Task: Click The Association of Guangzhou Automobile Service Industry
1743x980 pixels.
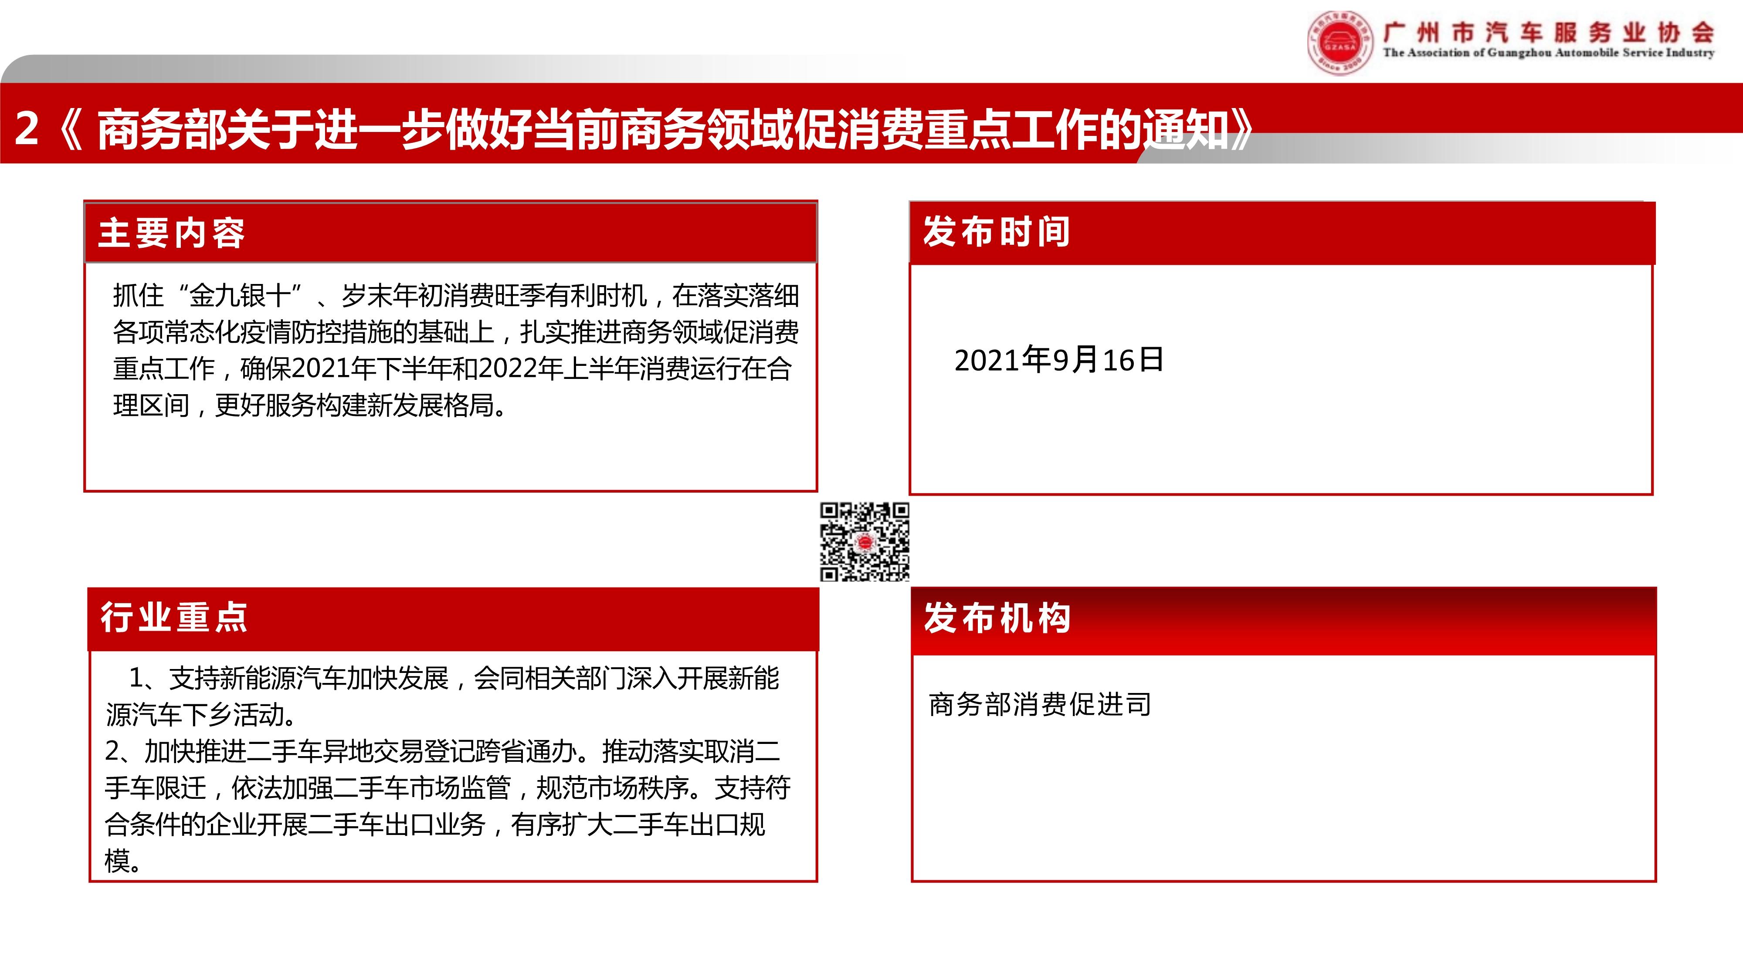Action: click(1549, 52)
